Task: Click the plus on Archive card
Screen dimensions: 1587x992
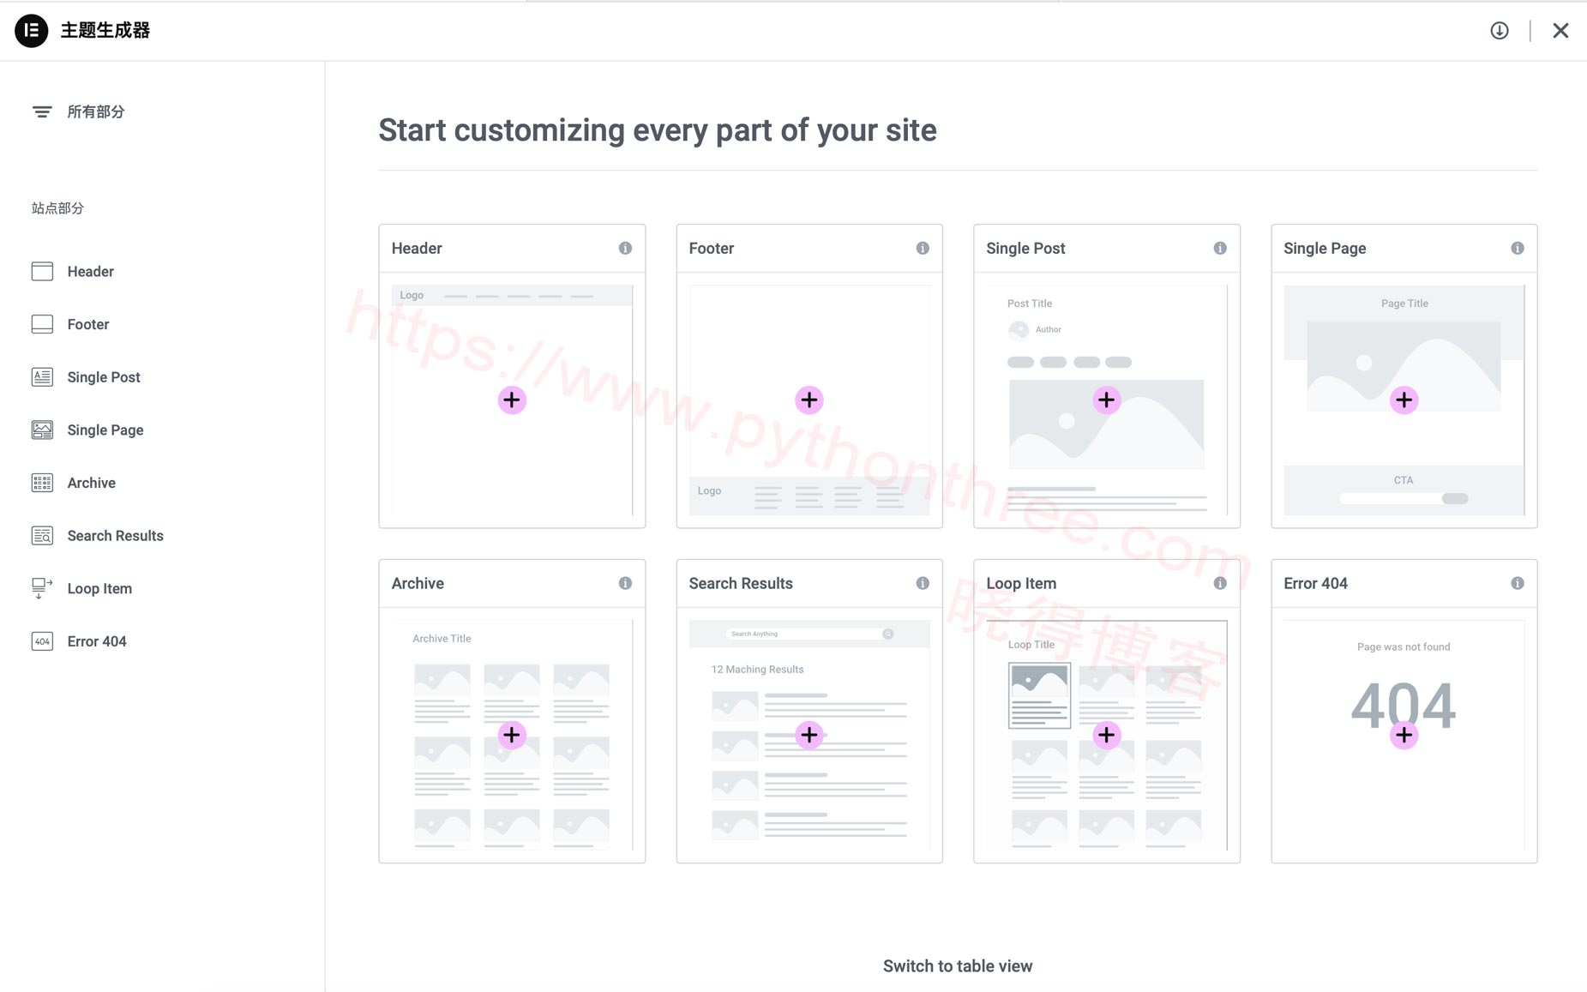Action: pos(512,735)
